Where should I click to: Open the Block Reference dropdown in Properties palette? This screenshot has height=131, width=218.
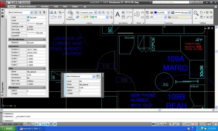(x=31, y=12)
